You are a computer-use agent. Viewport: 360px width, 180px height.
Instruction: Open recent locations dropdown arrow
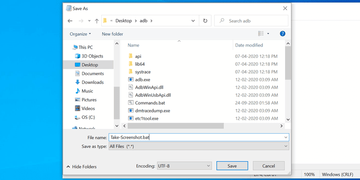tap(89, 21)
